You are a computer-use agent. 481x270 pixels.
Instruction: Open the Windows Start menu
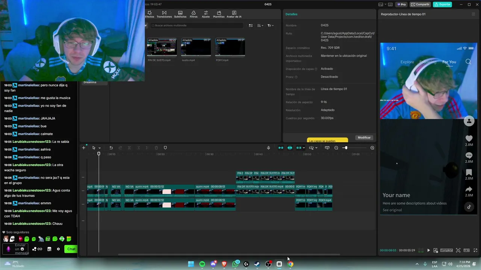191,264
